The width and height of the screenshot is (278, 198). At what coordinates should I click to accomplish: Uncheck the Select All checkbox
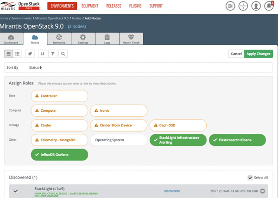click(x=250, y=178)
